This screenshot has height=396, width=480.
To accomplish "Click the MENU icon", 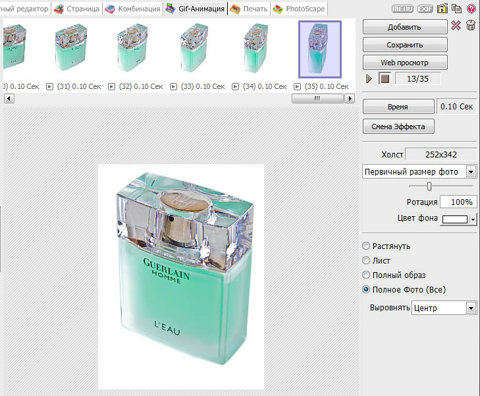I will point(402,9).
